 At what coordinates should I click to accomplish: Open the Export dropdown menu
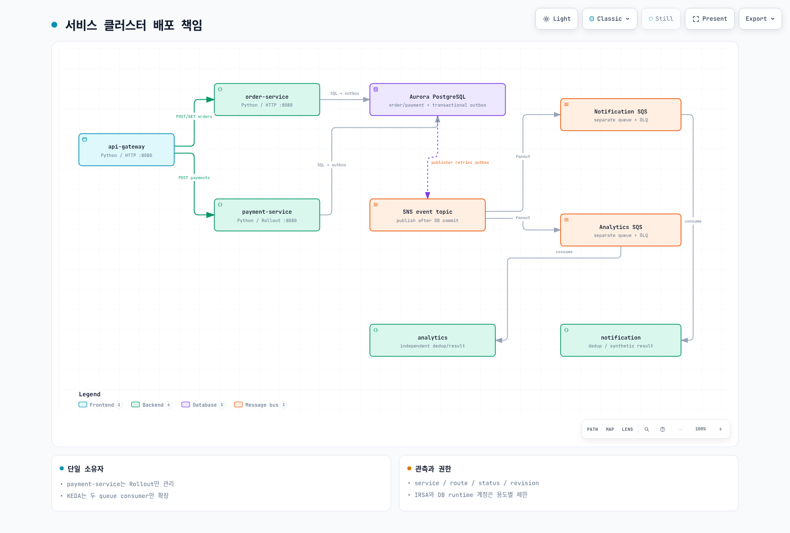pos(760,19)
